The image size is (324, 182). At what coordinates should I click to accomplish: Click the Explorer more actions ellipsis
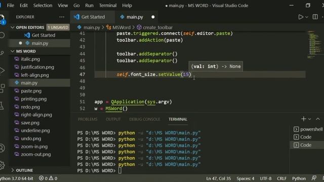(x=62, y=17)
